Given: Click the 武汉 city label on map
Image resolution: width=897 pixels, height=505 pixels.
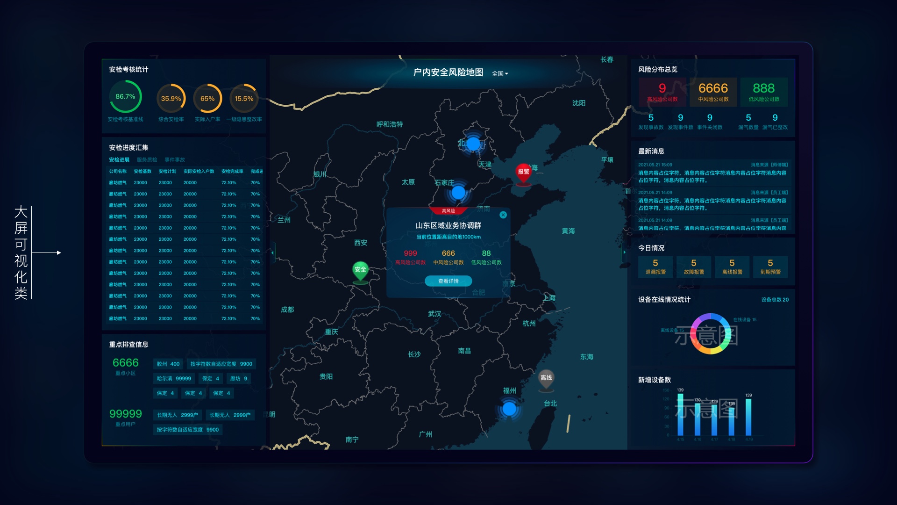Looking at the screenshot, I should pyautogui.click(x=434, y=314).
